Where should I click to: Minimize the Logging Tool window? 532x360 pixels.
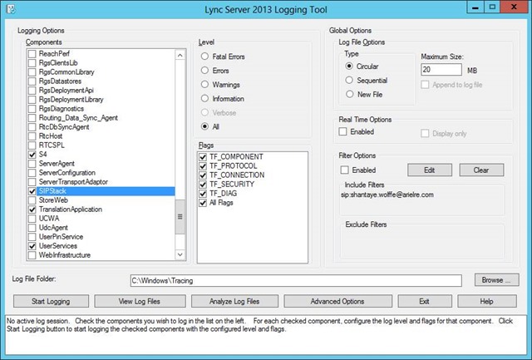tap(475, 7)
